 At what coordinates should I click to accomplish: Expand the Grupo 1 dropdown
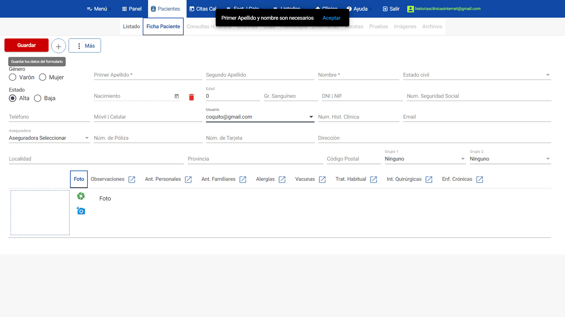coord(425,159)
